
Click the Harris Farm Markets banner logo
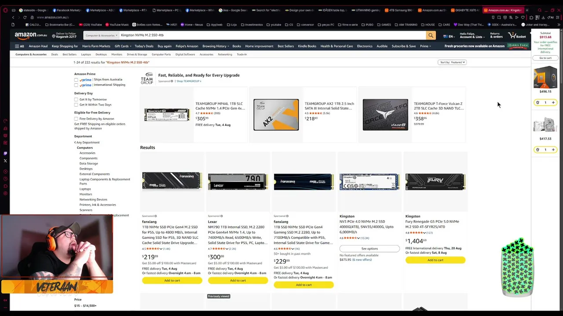click(518, 46)
